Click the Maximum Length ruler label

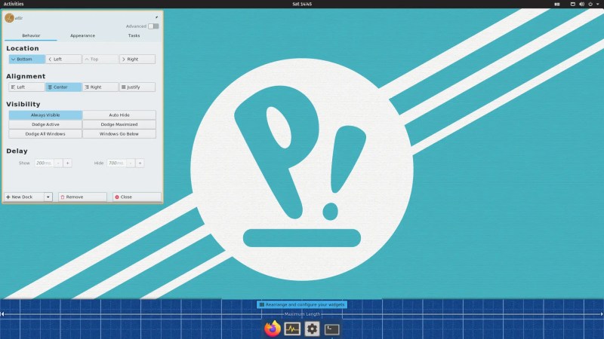(301, 313)
